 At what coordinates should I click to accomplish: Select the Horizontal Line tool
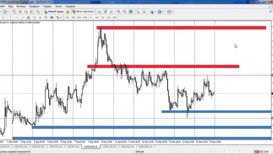point(16,18)
